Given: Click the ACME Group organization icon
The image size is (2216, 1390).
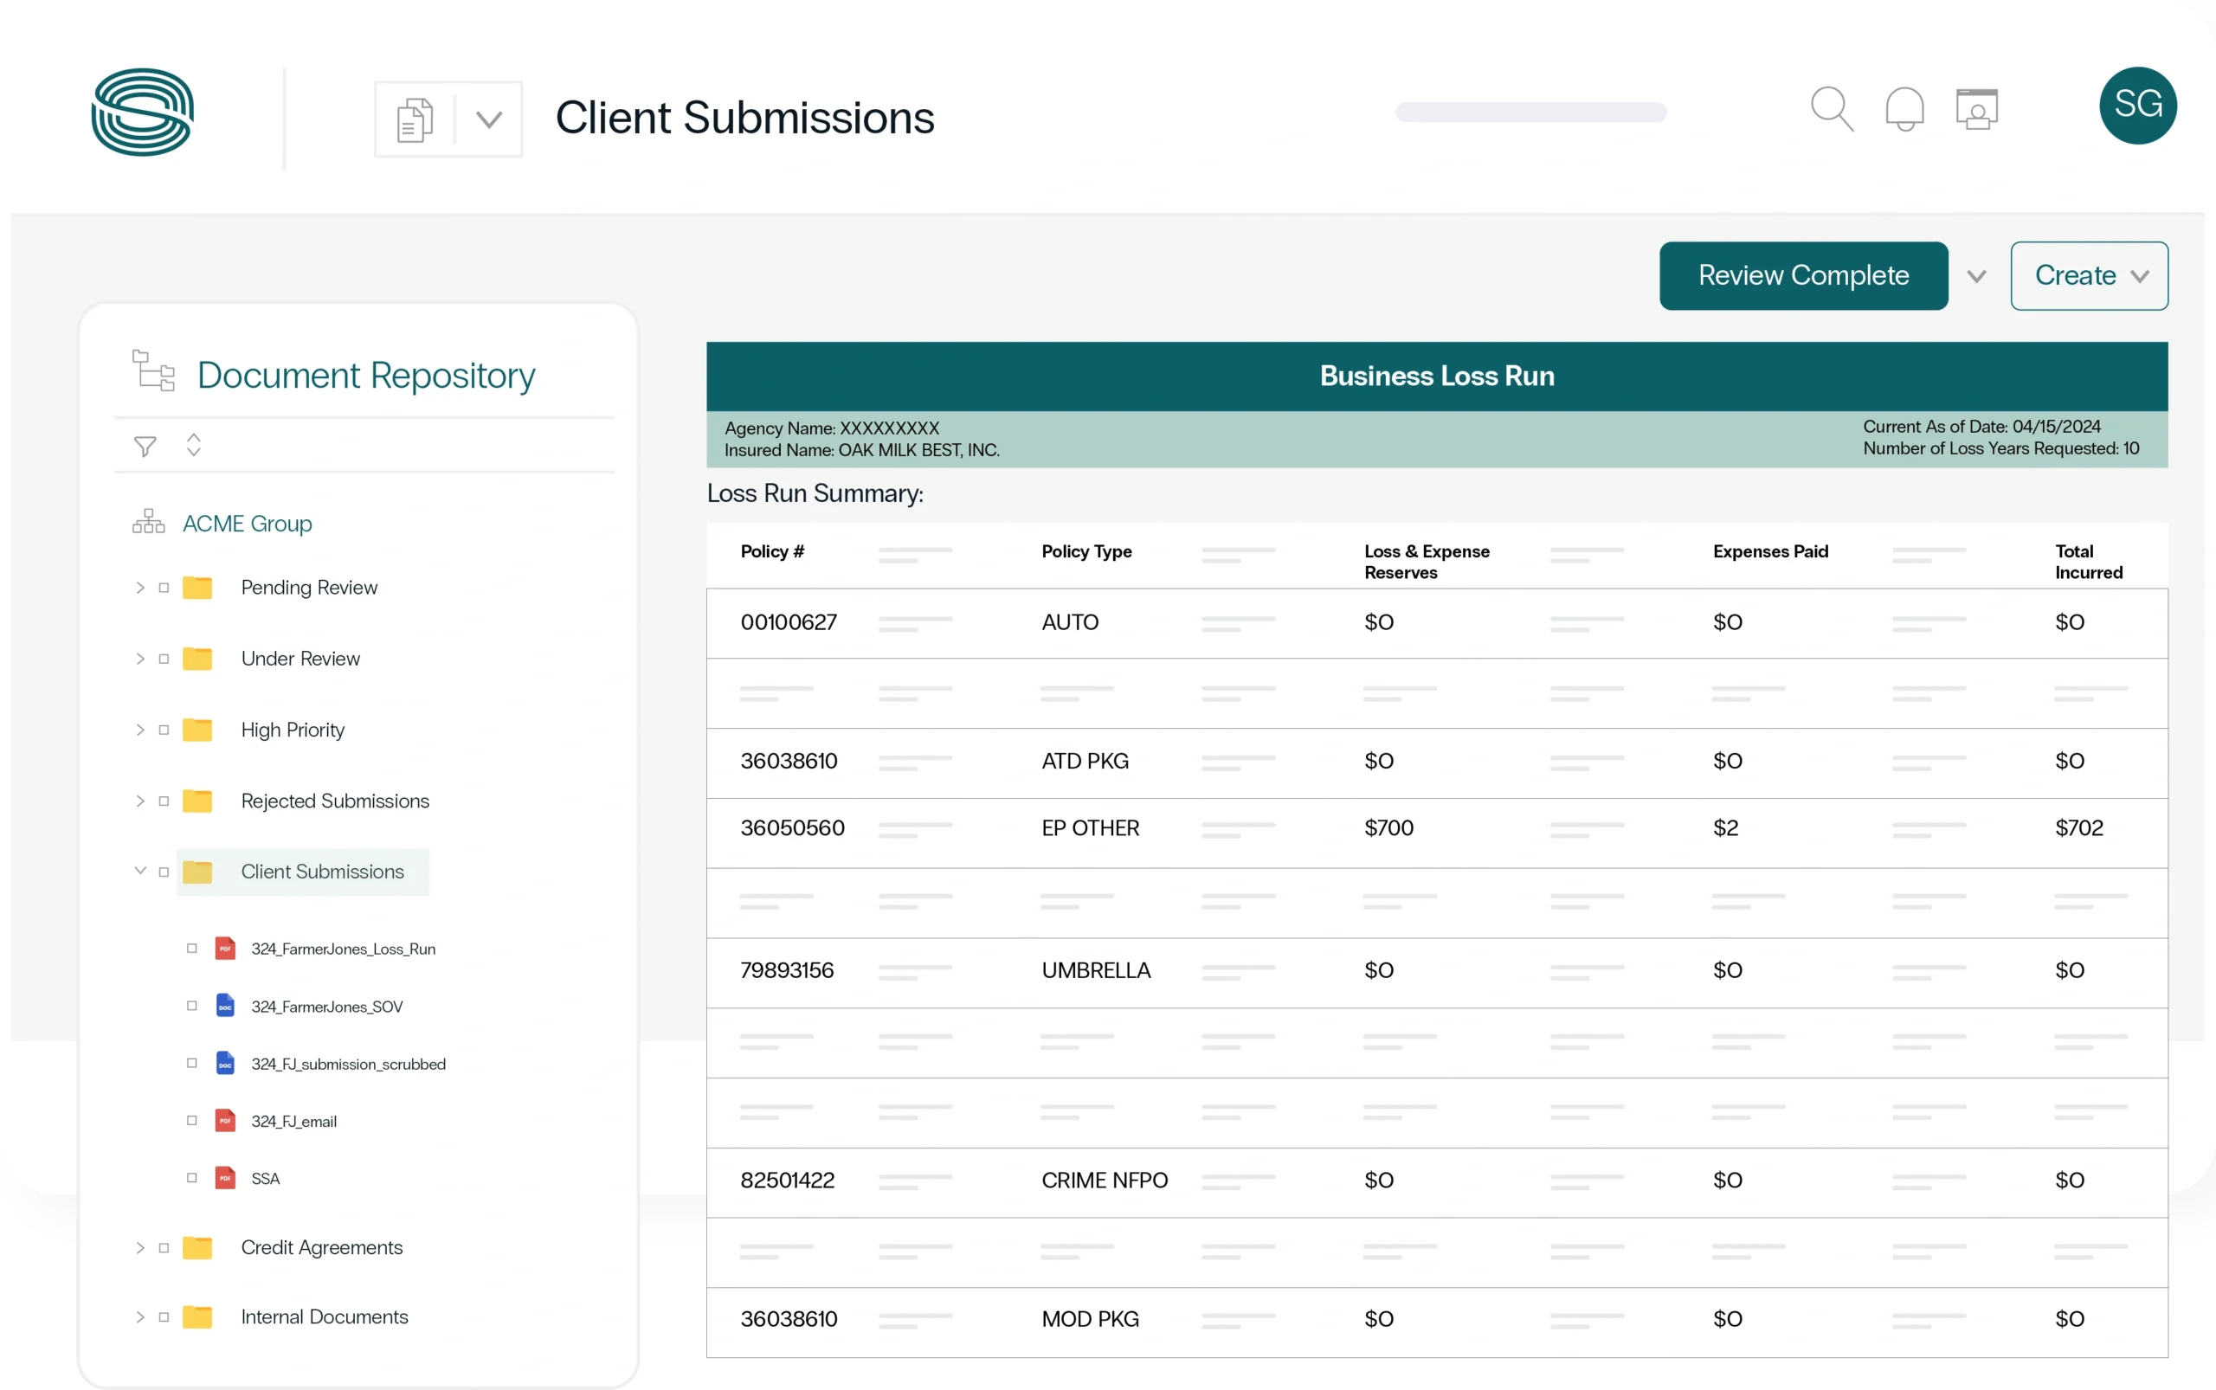Looking at the screenshot, I should pyautogui.click(x=148, y=522).
